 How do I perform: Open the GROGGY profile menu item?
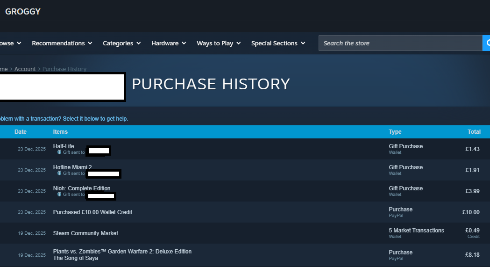(23, 12)
